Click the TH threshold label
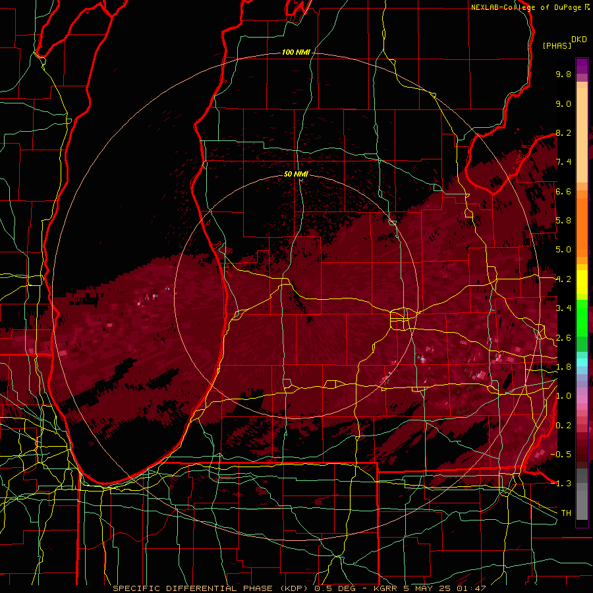The width and height of the screenshot is (593, 593). point(566,513)
